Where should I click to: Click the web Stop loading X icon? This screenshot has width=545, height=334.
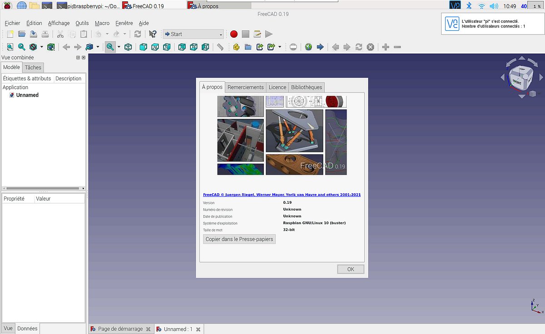[x=371, y=47]
